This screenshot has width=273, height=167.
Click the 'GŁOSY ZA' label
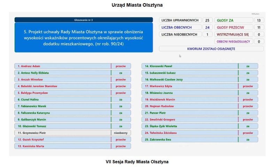pyautogui.click(x=233, y=20)
